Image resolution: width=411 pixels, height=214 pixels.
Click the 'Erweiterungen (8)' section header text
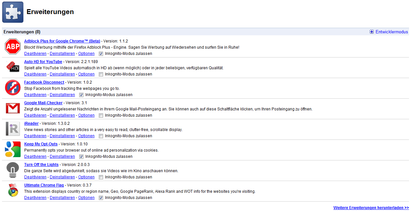(x=22, y=32)
